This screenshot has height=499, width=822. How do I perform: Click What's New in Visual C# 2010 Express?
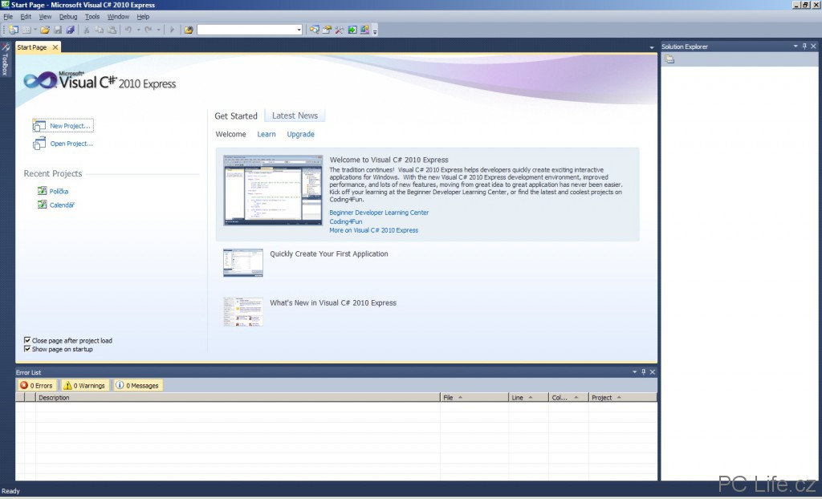tap(333, 303)
